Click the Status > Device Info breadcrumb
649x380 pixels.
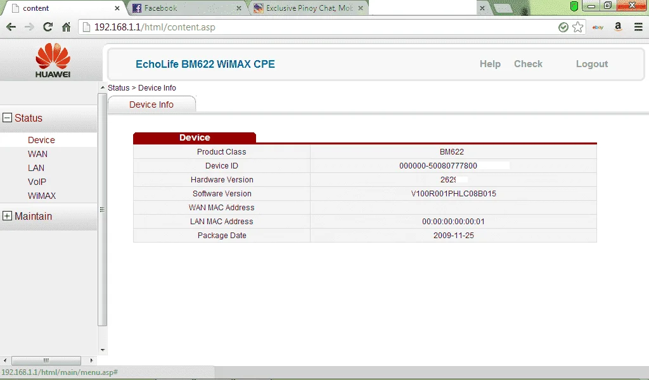pyautogui.click(x=142, y=87)
